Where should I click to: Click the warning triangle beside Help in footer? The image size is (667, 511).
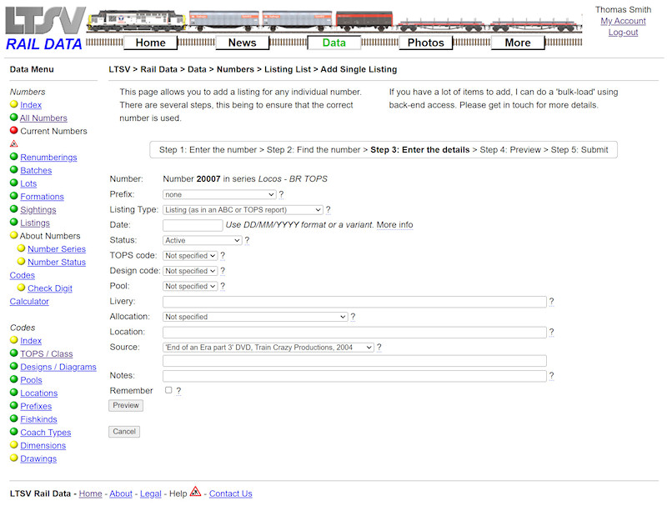point(195,493)
